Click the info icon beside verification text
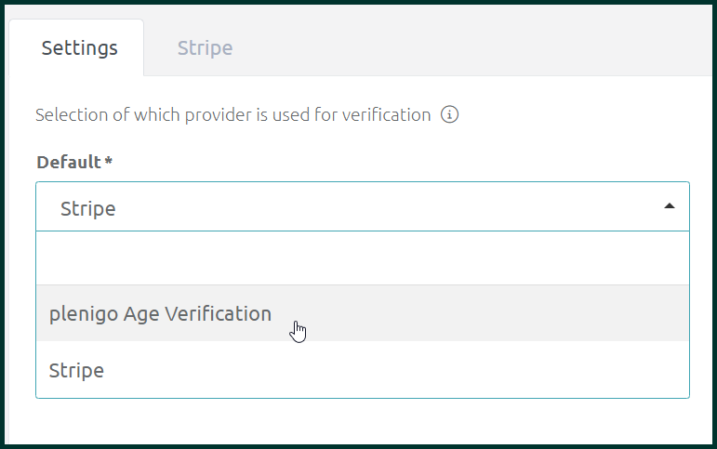717x449 pixels. 449,114
